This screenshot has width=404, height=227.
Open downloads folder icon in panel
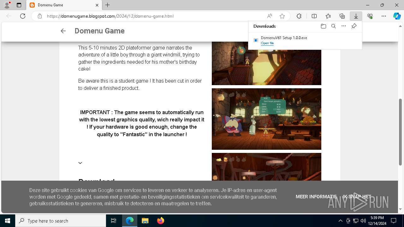(x=323, y=26)
